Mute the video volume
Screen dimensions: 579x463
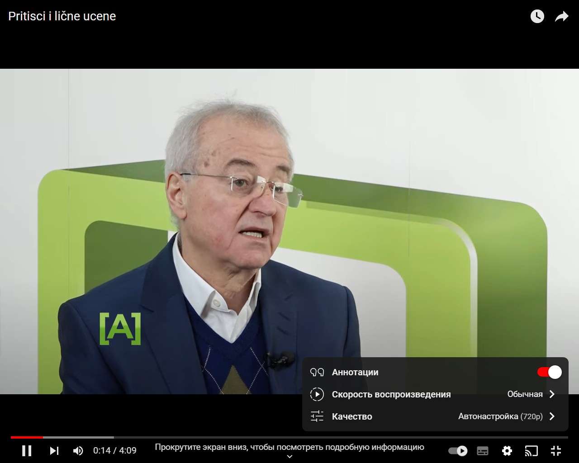click(78, 450)
